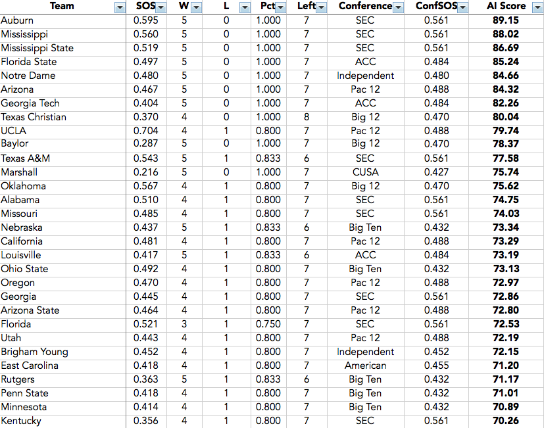
Task: Click the AI Score value 85.24
Action: click(x=506, y=62)
